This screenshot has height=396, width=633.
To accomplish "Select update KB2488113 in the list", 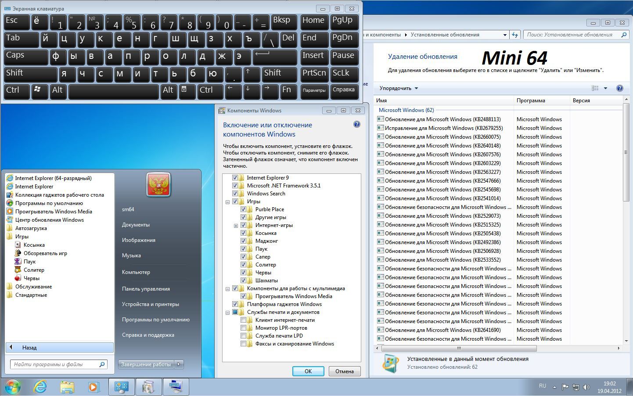I will click(x=442, y=119).
